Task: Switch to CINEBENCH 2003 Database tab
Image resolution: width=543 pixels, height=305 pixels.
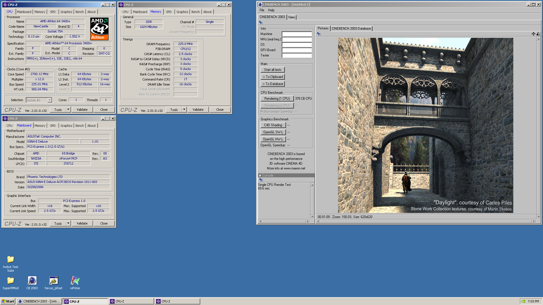Action: tap(351, 29)
